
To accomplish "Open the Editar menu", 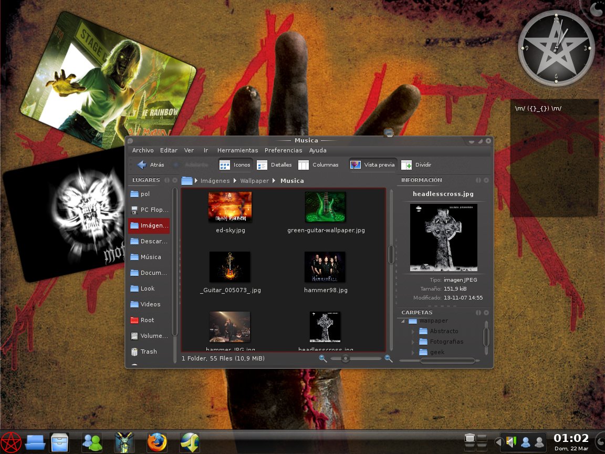I will [169, 151].
